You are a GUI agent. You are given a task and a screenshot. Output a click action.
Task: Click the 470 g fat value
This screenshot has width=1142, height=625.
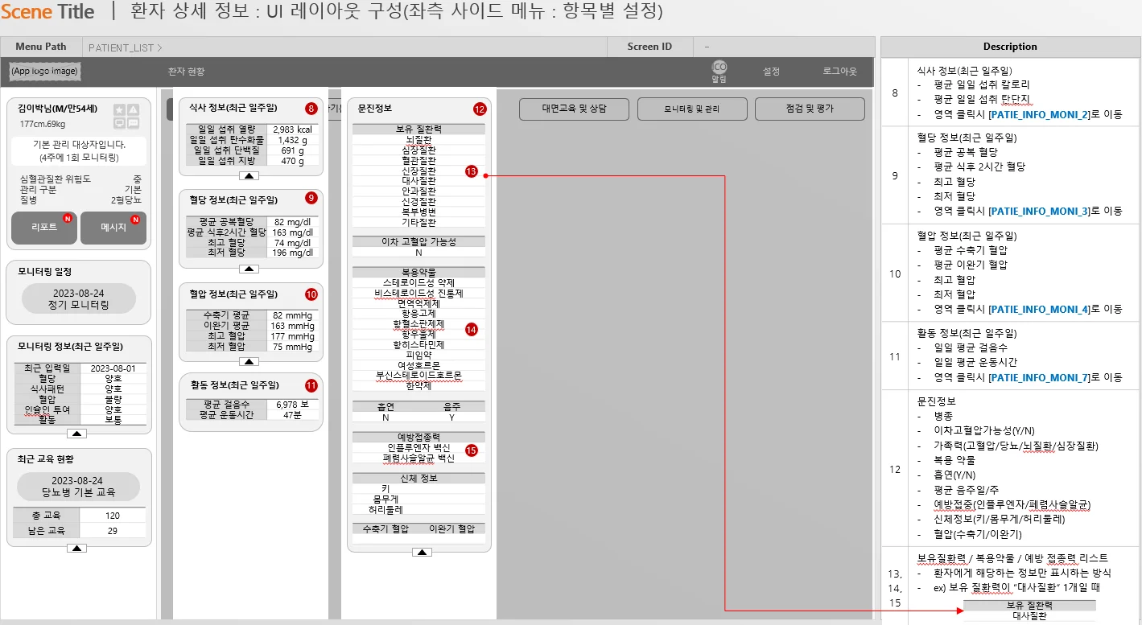click(294, 161)
